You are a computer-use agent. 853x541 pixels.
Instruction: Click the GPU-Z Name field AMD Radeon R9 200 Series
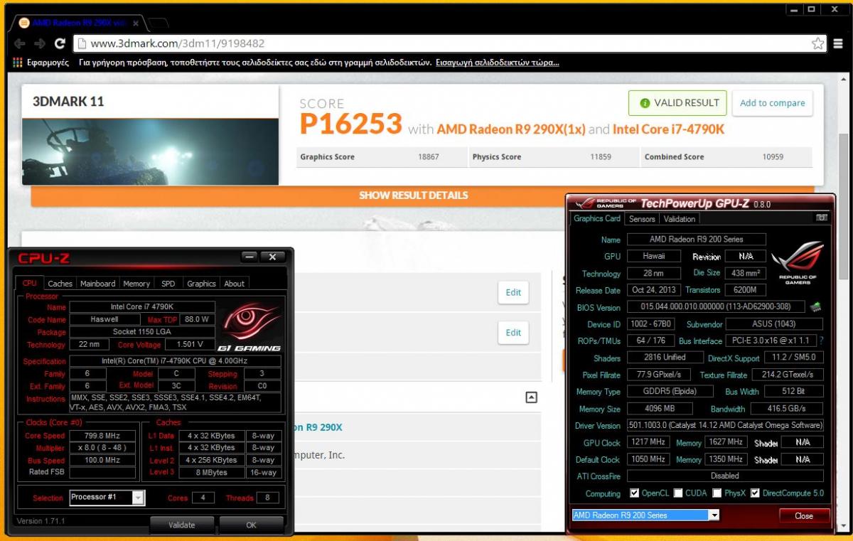click(696, 240)
